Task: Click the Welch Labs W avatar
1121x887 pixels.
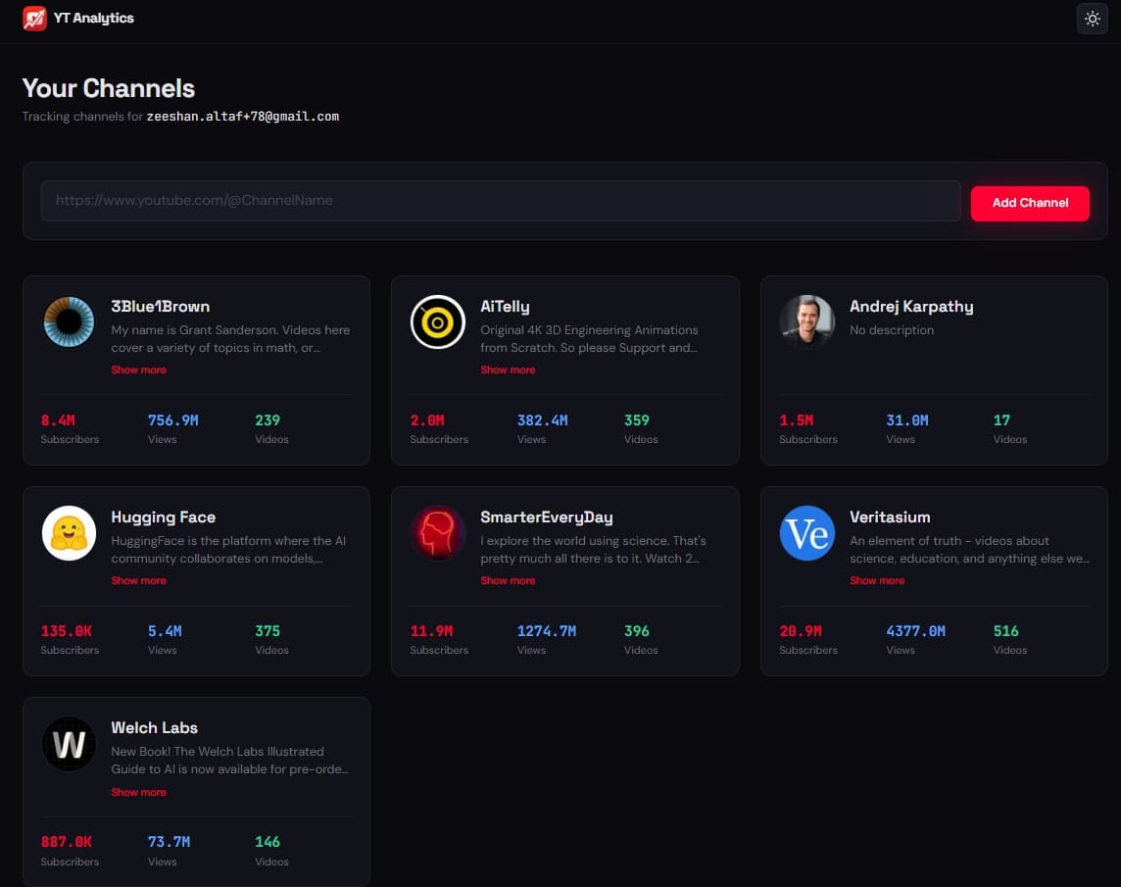Action: point(69,744)
